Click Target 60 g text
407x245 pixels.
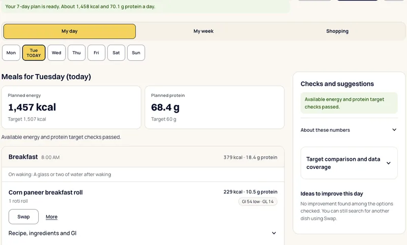[164, 119]
